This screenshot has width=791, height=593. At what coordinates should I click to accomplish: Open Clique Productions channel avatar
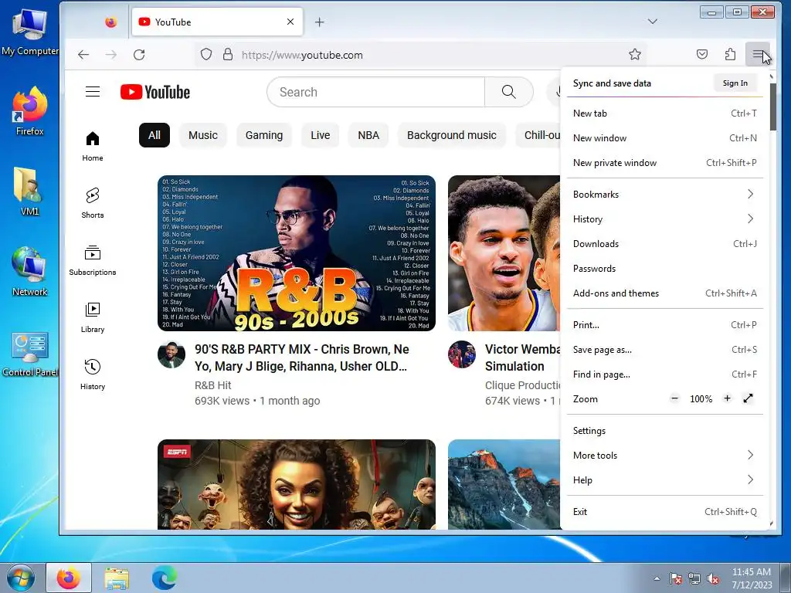(462, 355)
